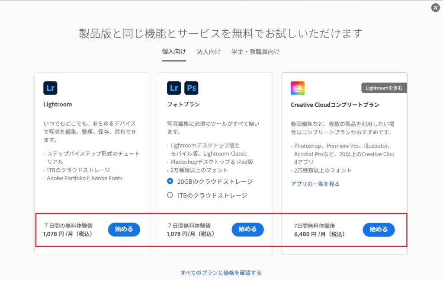
Task: Click the Photoshopデスクトップ& iPad版 bullet
Action: coord(212,162)
